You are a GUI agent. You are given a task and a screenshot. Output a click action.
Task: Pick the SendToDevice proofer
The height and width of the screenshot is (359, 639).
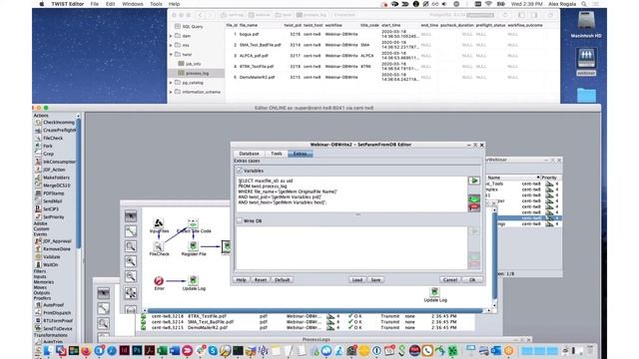[54, 328]
